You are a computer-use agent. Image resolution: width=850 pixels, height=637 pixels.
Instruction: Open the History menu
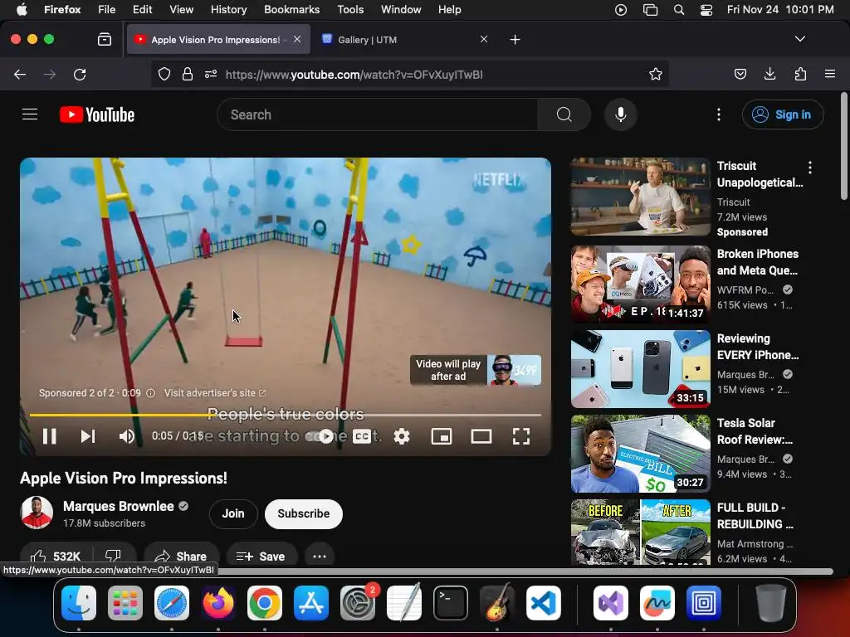228,9
